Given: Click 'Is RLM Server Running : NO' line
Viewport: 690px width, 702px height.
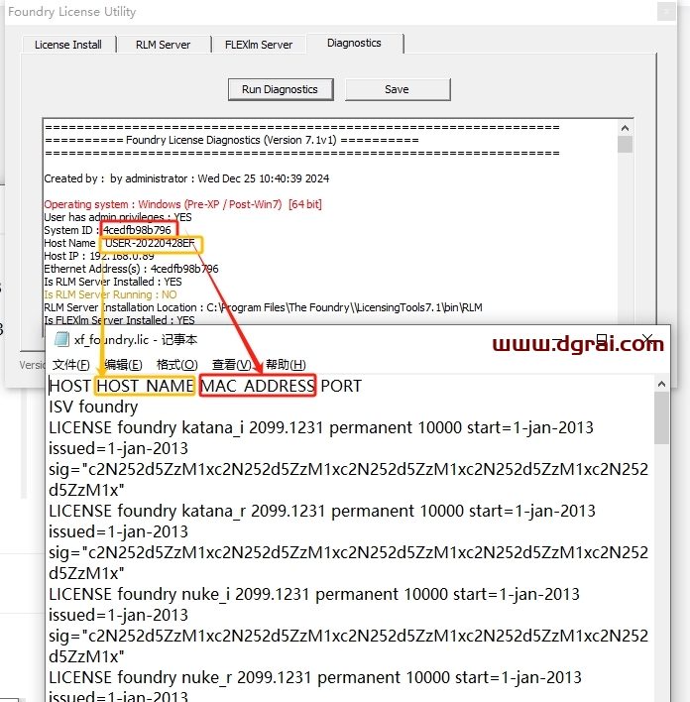Looking at the screenshot, I should coord(110,295).
